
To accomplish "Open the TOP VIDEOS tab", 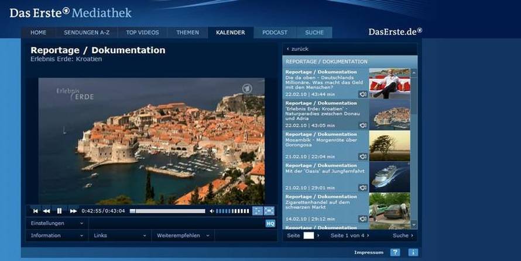I will point(143,33).
